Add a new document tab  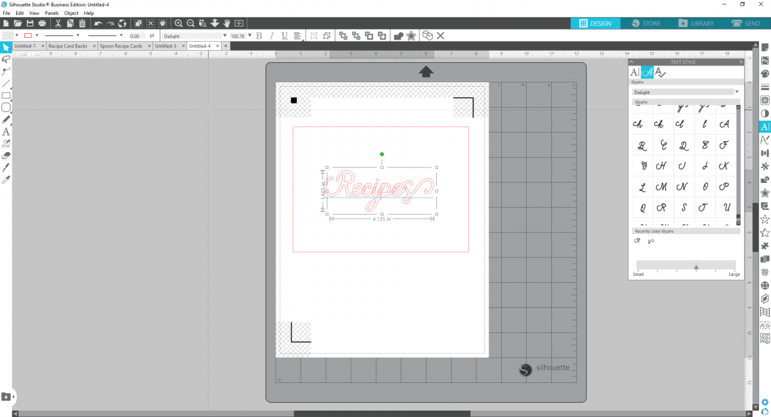tap(226, 46)
